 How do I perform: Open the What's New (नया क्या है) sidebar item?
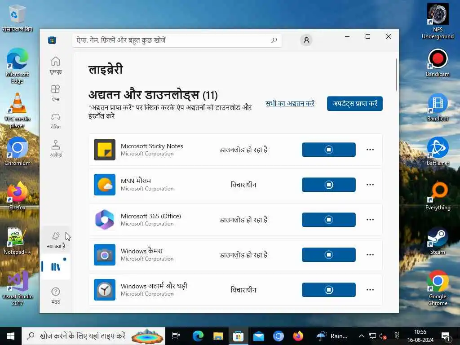pos(56,240)
